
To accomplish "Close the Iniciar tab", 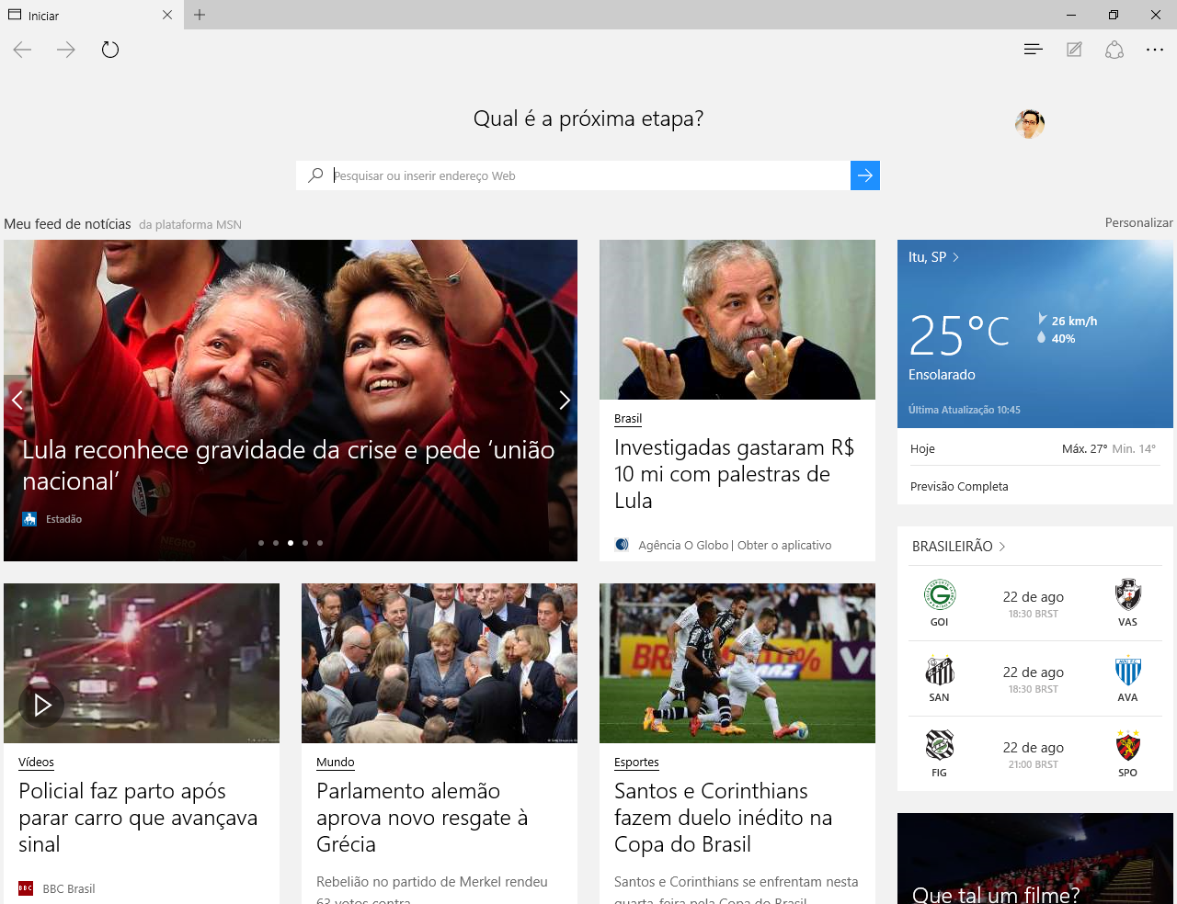I will [167, 15].
